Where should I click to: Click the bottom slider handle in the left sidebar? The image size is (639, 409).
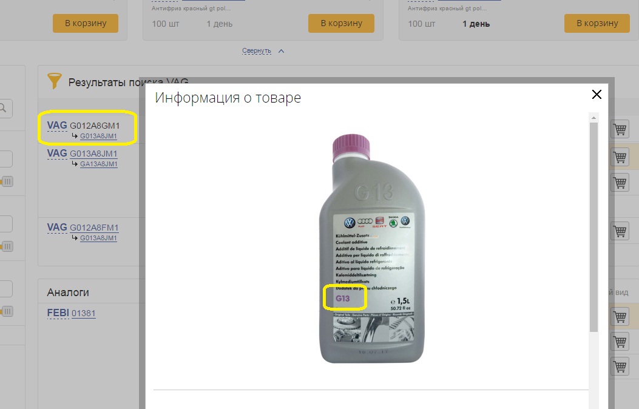tap(7, 312)
